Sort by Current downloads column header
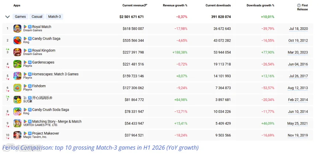The image size is (319, 154). [x=218, y=6]
